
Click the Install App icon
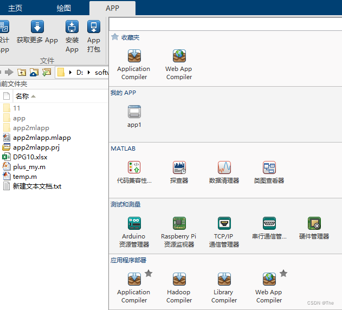[72, 27]
